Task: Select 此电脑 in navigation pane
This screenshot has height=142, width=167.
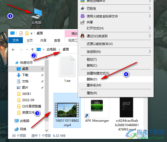Action: (x=22, y=121)
